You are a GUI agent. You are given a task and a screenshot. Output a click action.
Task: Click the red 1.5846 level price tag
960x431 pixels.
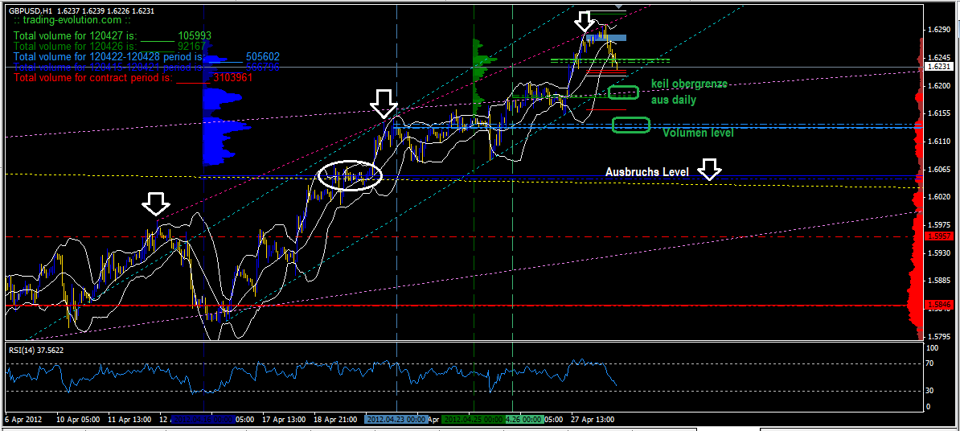[x=939, y=304]
